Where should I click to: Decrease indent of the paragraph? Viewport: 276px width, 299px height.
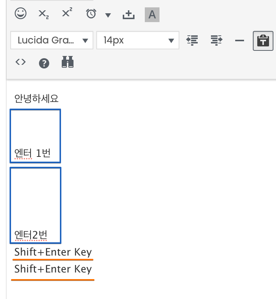coord(192,40)
